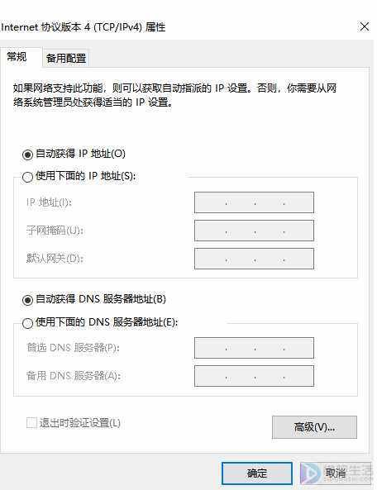Screen dimensions: 377x490
Task: Click the 自动获得 IP 地址 label text
Action: click(81, 154)
